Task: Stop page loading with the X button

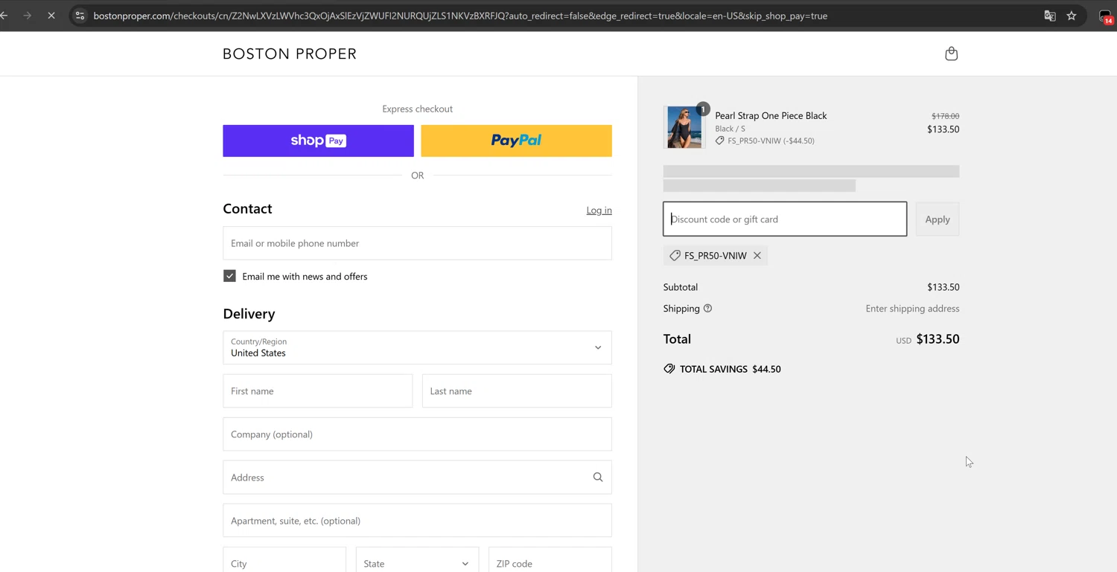Action: (51, 16)
